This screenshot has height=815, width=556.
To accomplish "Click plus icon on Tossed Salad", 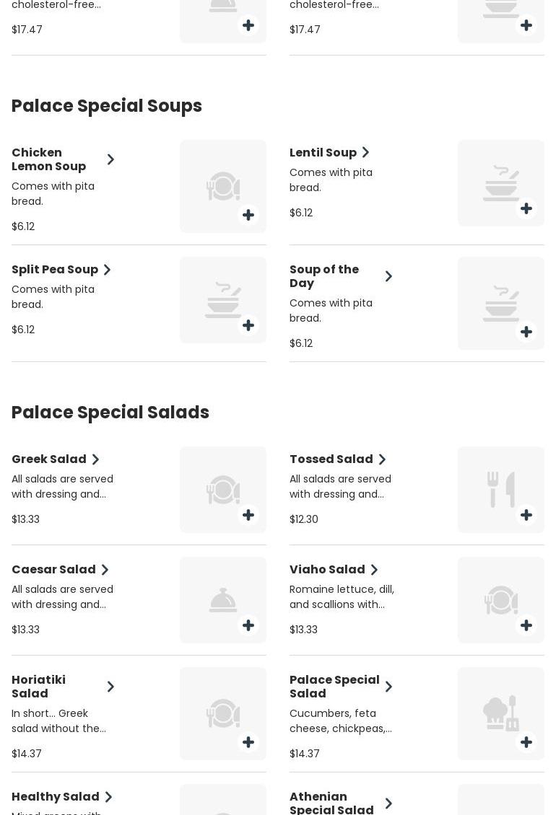I will coord(526,515).
